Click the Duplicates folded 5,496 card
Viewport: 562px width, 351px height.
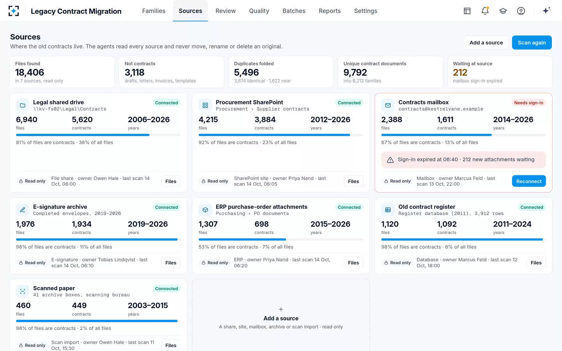coord(281,72)
